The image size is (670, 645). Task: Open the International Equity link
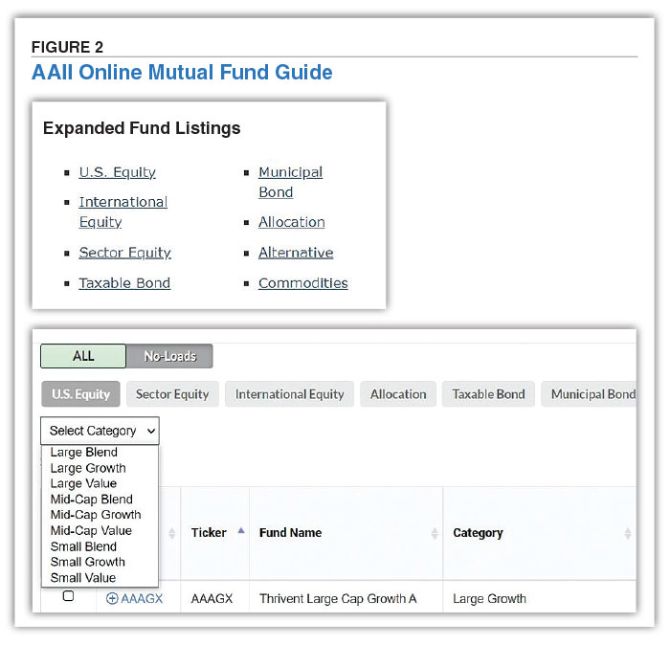(x=123, y=211)
